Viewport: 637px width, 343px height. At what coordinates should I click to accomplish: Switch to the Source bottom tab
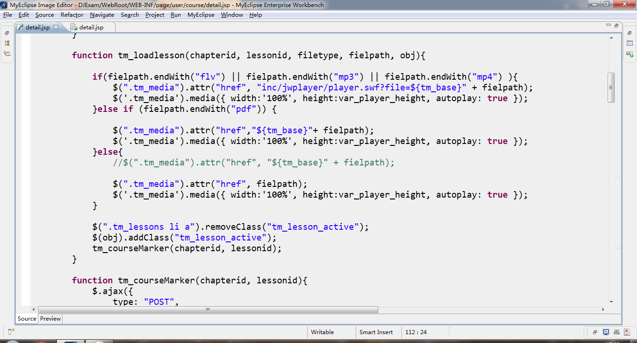coord(27,319)
